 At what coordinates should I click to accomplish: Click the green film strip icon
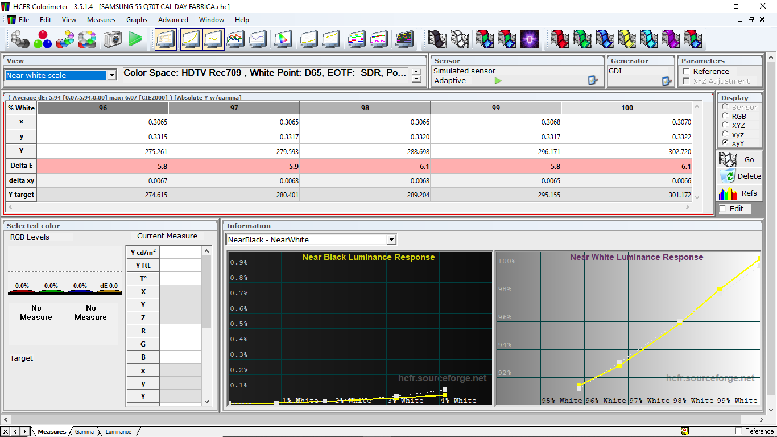(582, 39)
